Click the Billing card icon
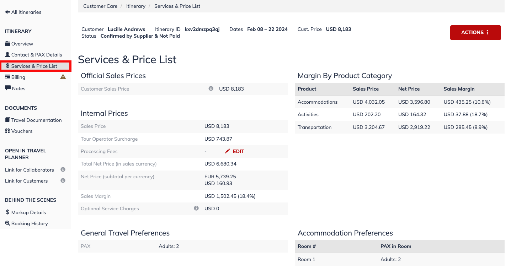Image resolution: width=511 pixels, height=276 pixels. [x=7, y=77]
